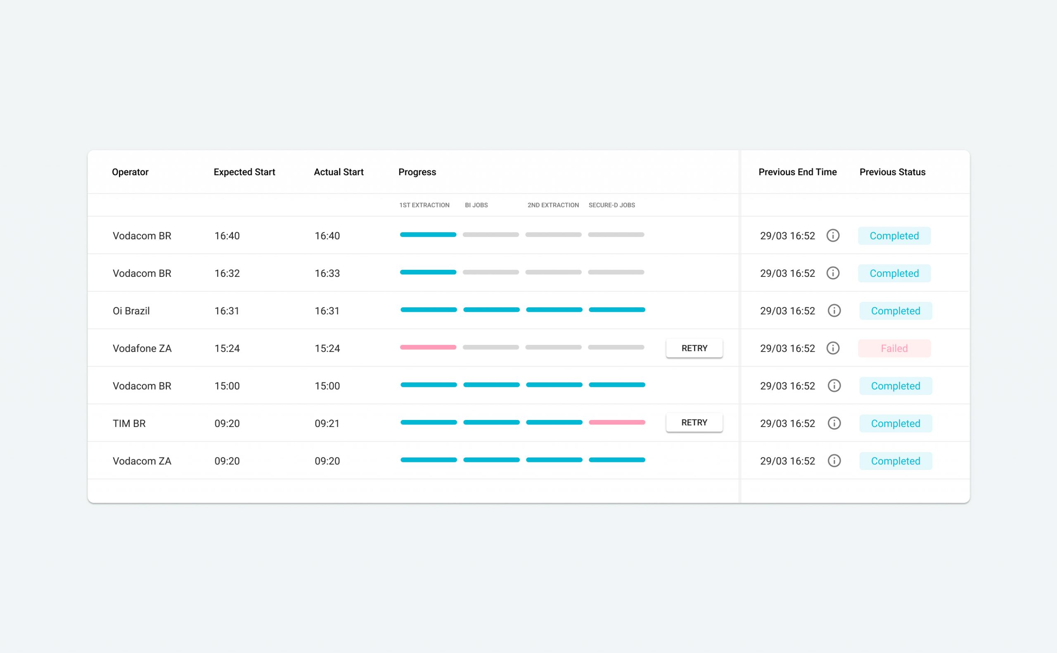Select the Vodacom ZA operator name
Image resolution: width=1057 pixels, height=653 pixels.
pos(142,461)
